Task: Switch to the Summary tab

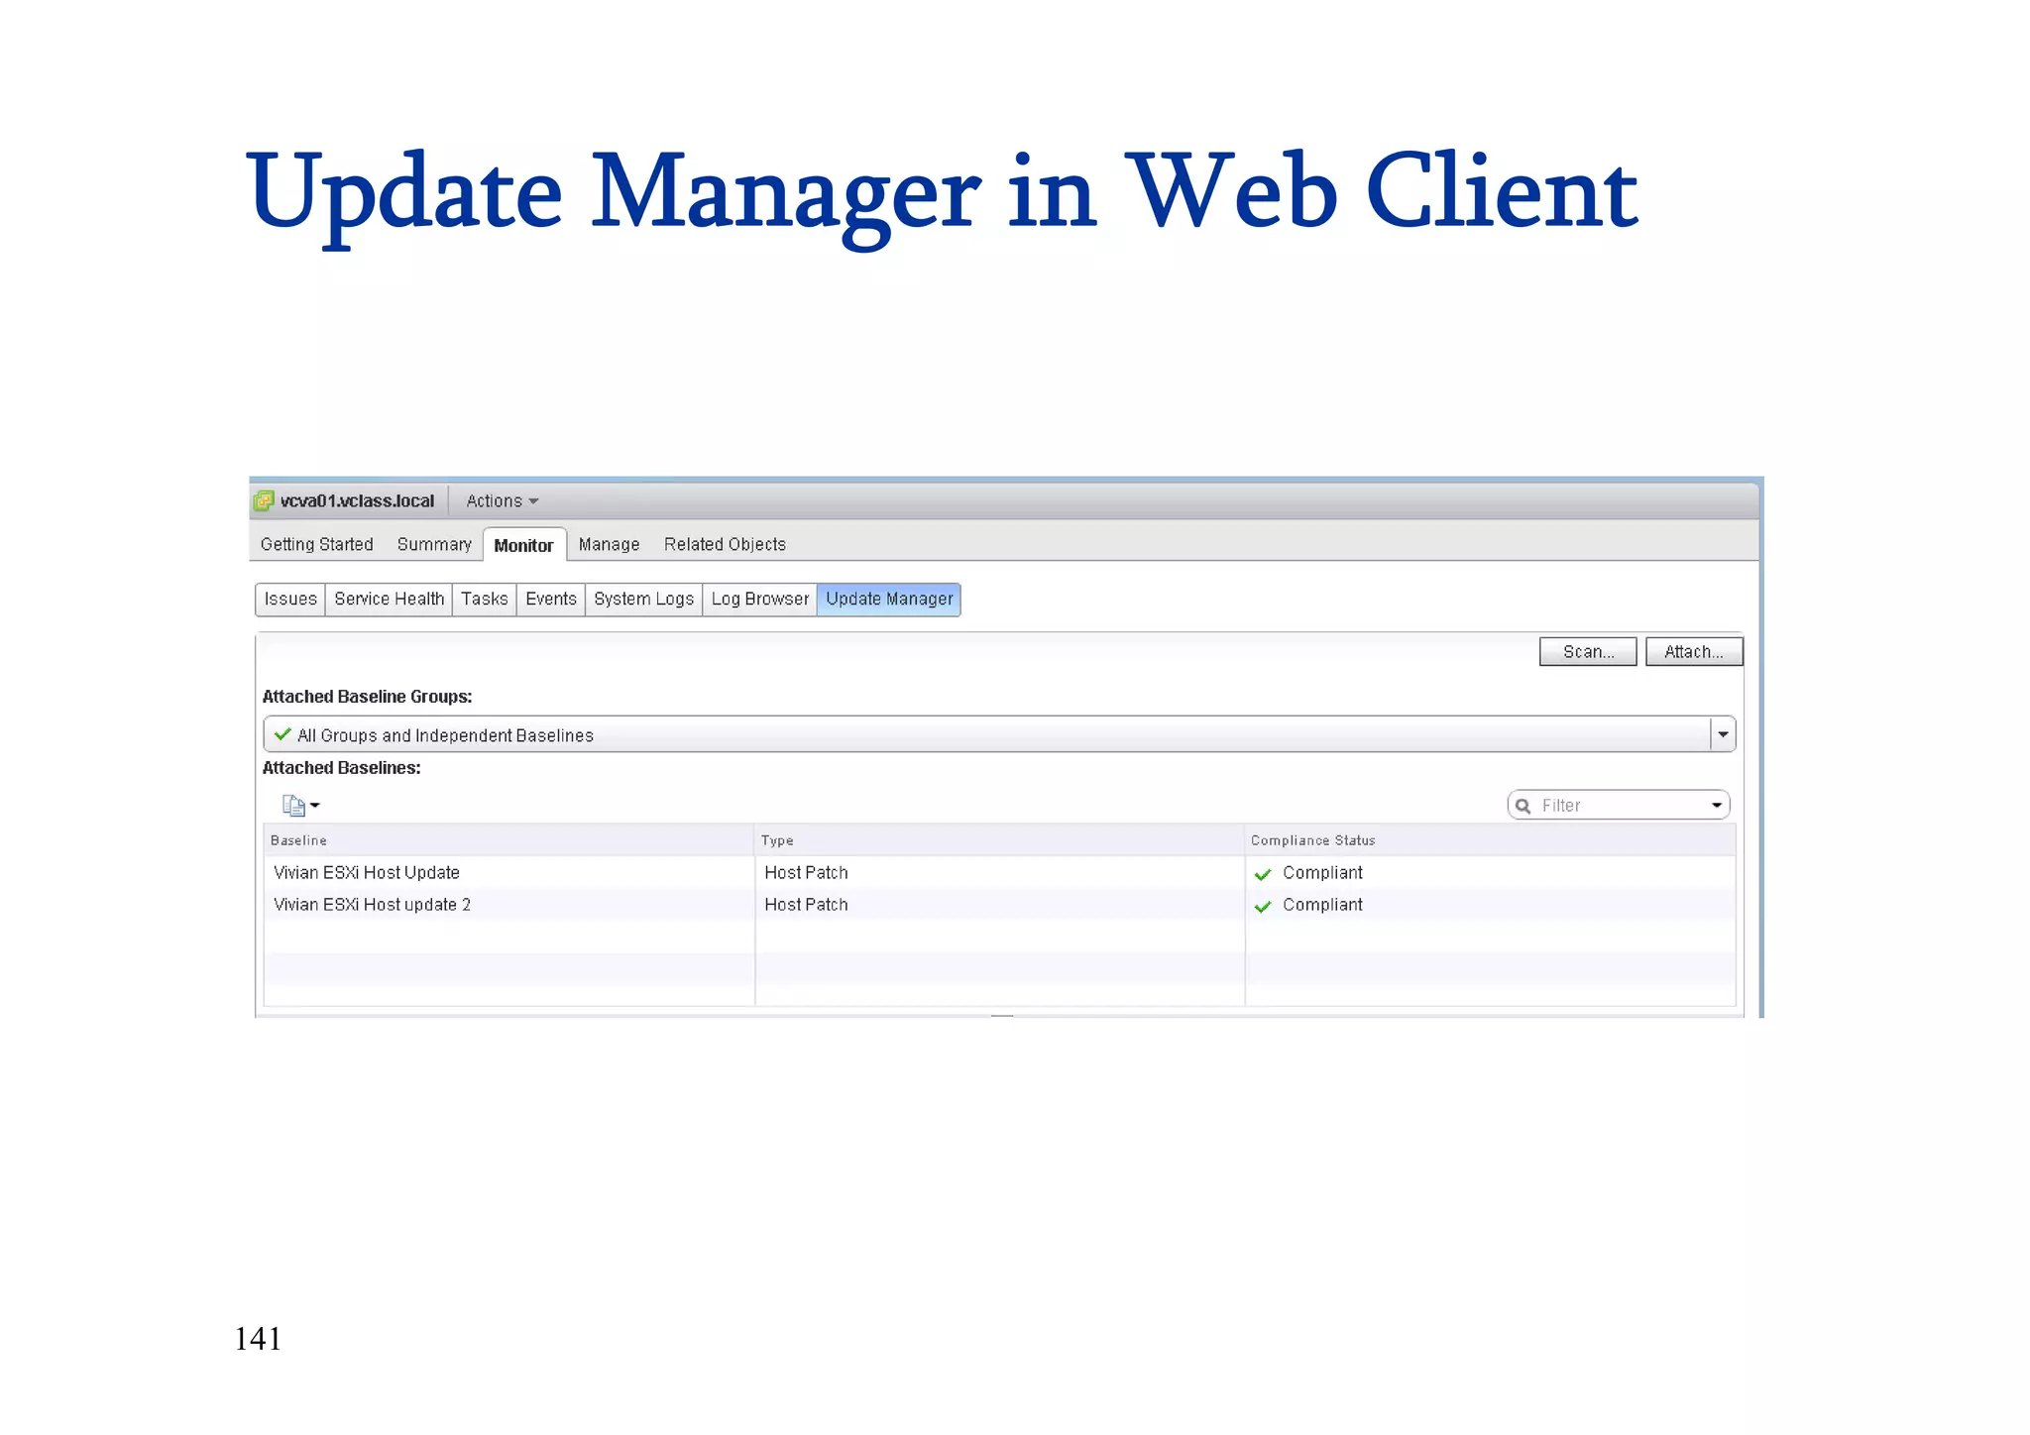Action: point(434,545)
